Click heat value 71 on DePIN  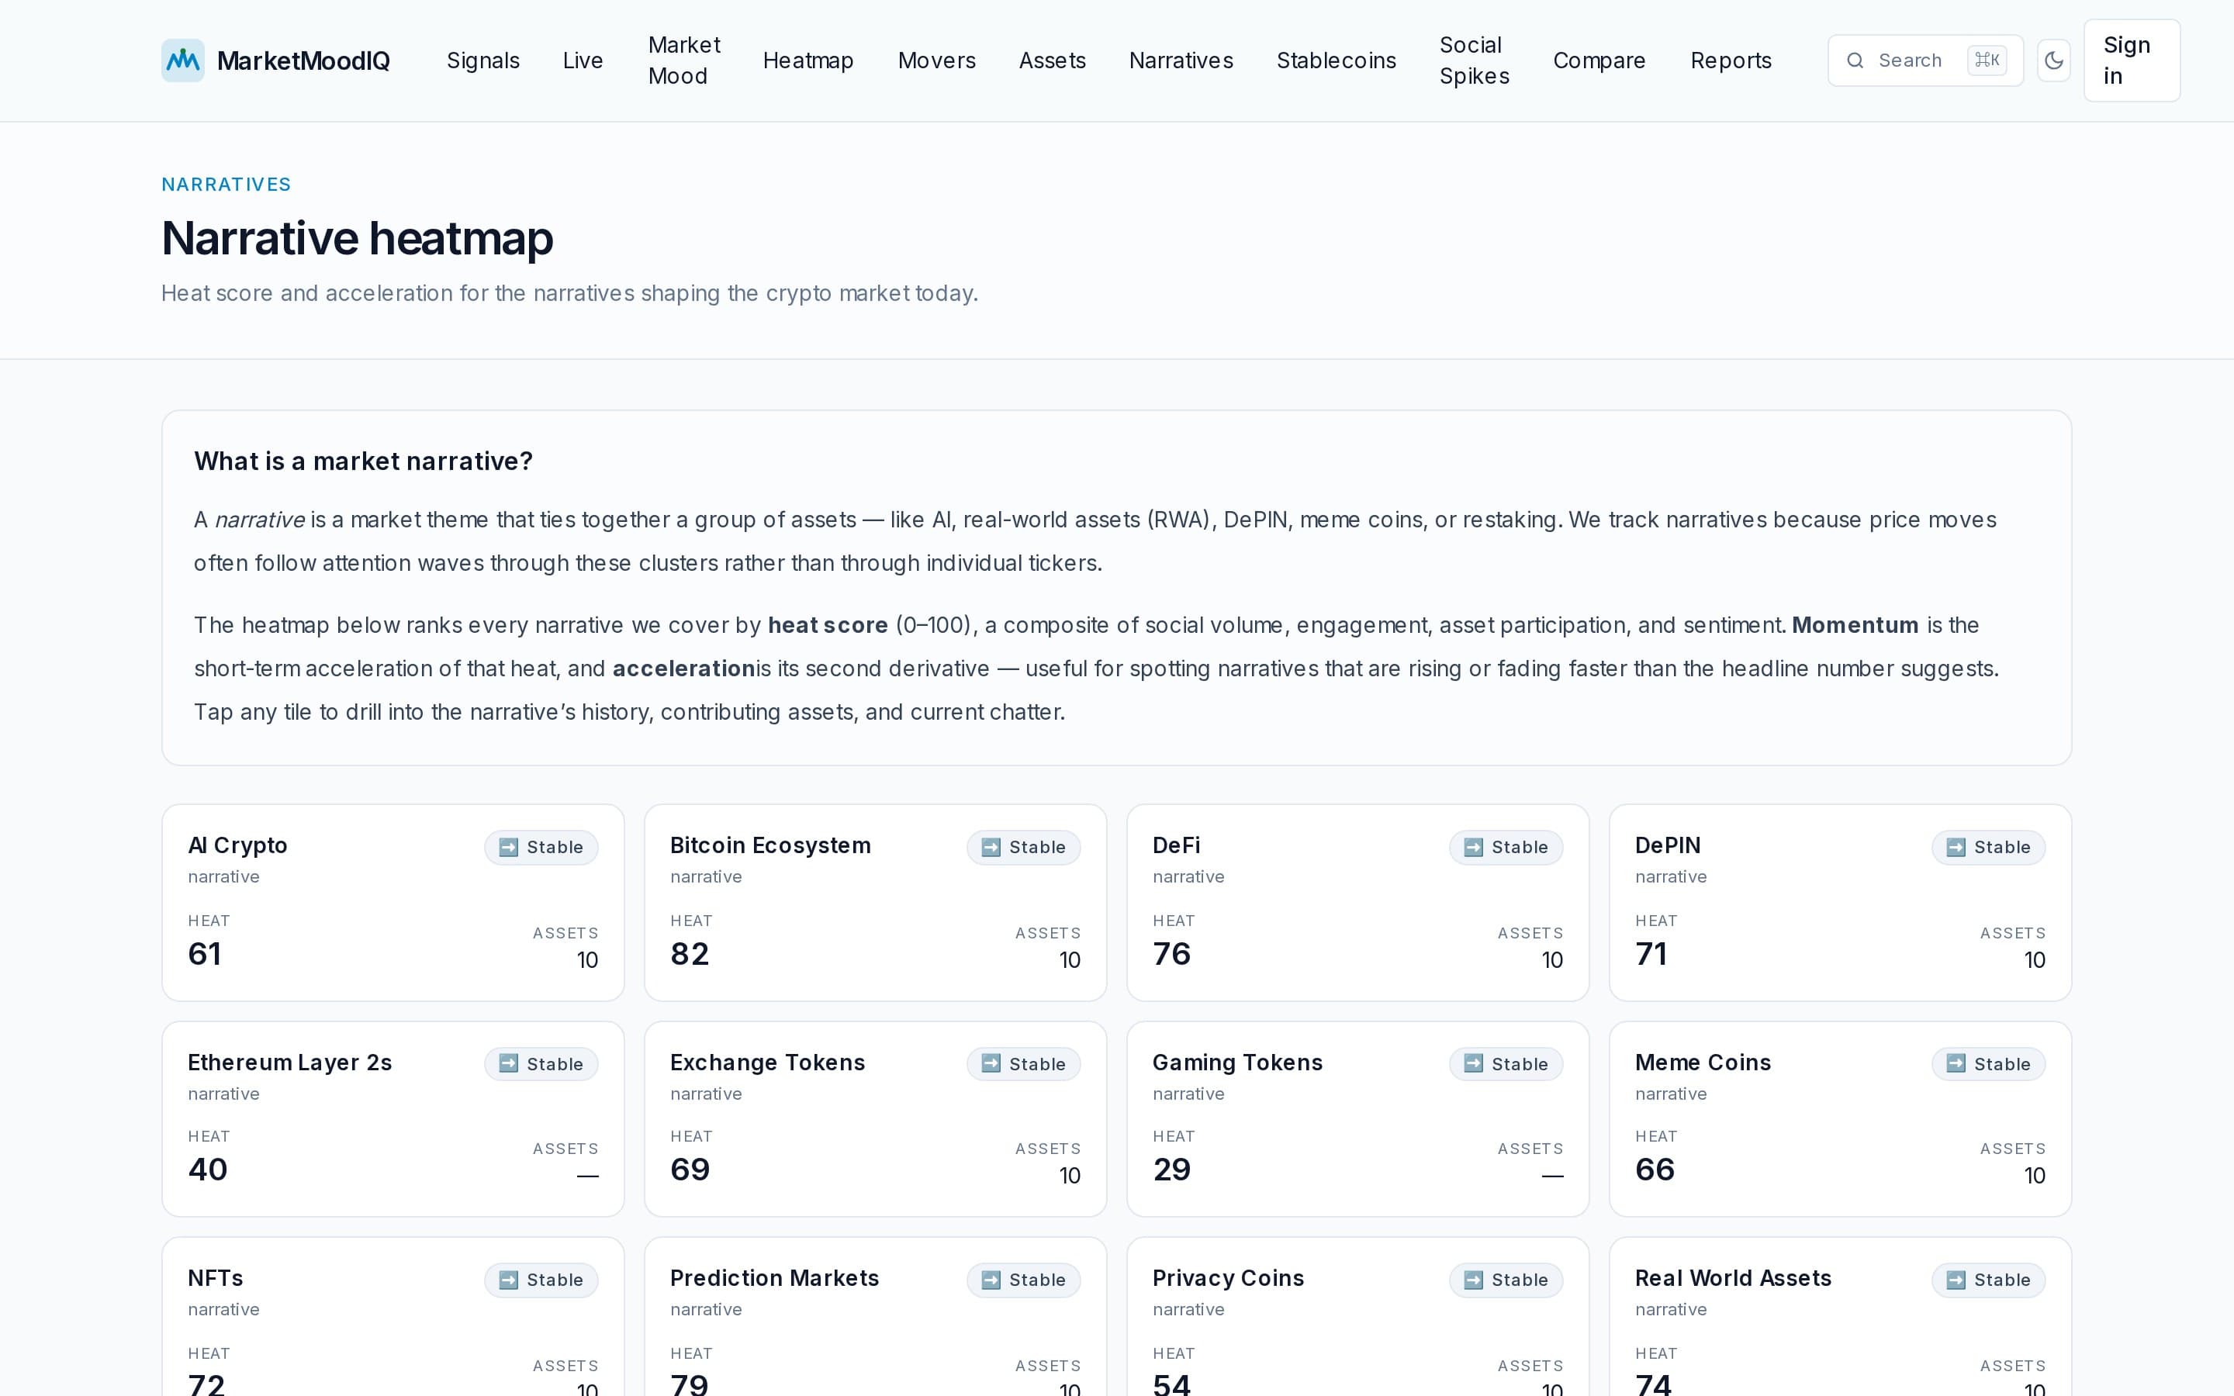pos(1651,954)
